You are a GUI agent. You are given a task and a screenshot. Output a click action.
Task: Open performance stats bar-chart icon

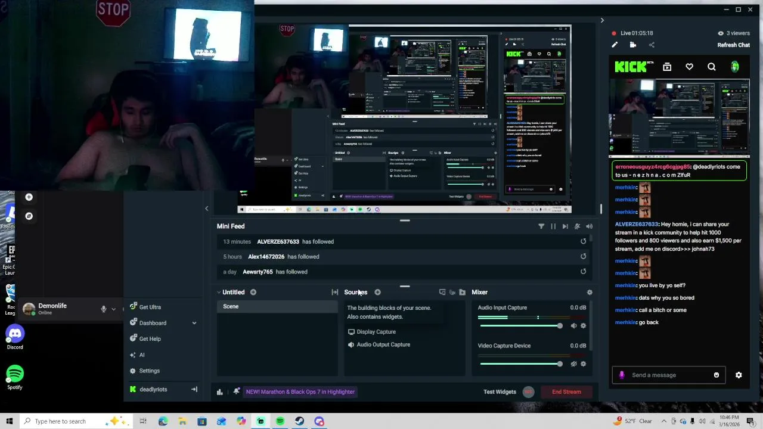coord(219,391)
